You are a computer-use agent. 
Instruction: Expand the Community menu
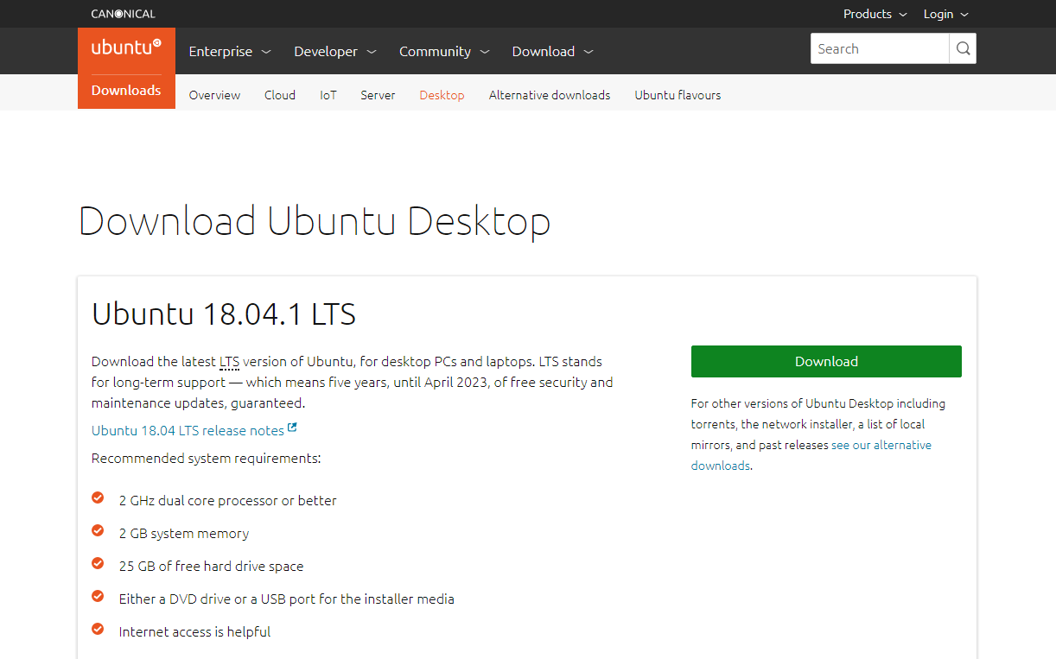(x=444, y=51)
